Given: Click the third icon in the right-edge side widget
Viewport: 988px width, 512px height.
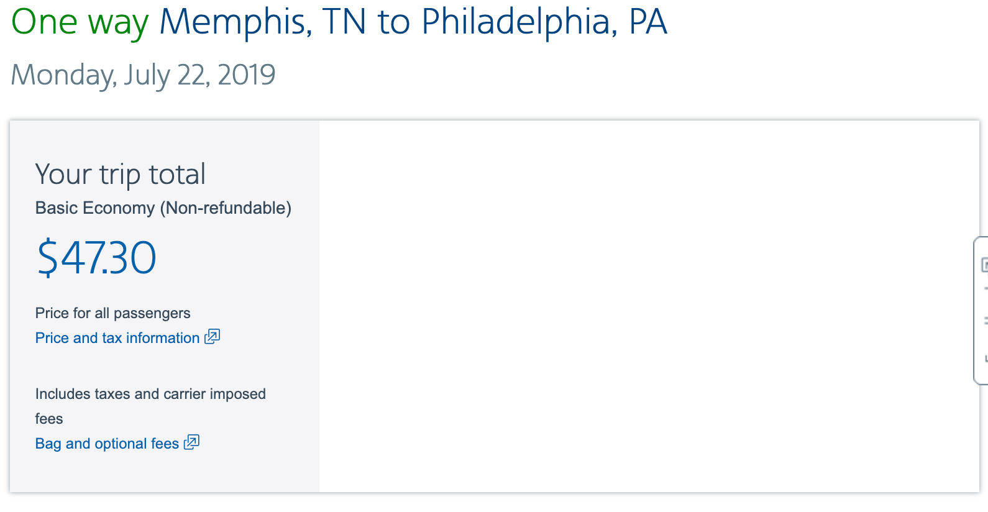Looking at the screenshot, I should point(985,321).
